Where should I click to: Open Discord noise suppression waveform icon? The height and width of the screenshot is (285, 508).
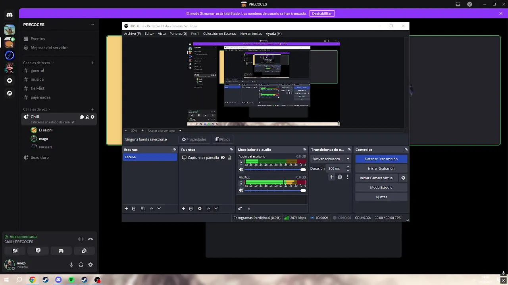(81, 239)
